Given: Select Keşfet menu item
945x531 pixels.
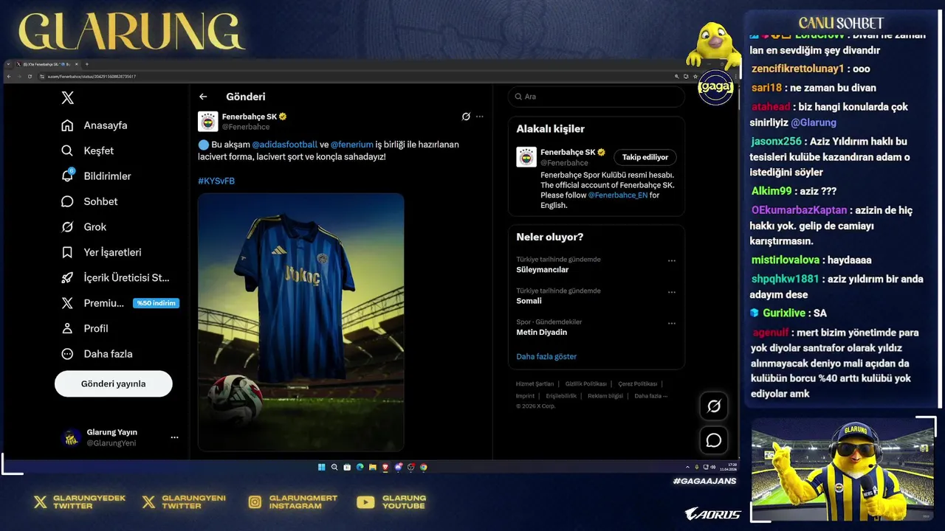Looking at the screenshot, I should tap(99, 150).
